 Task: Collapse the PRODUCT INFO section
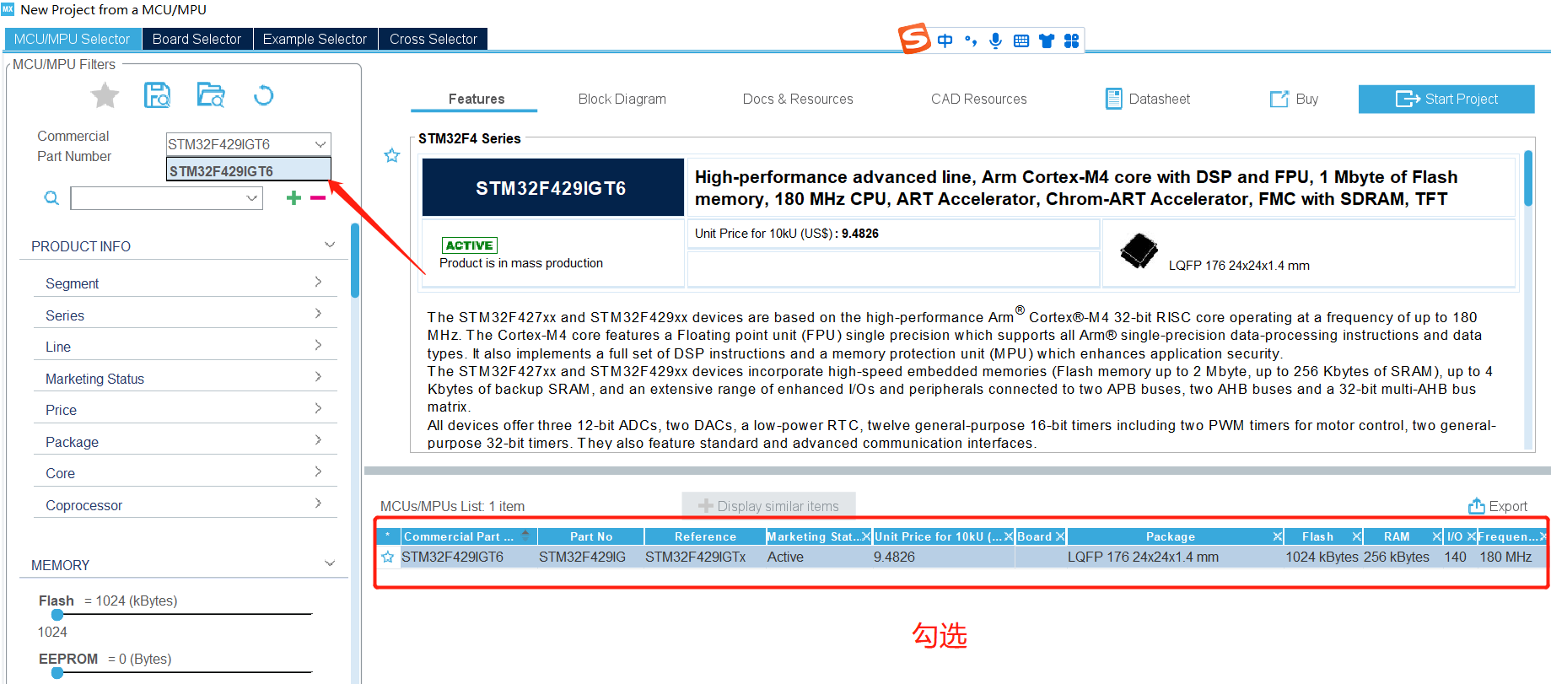(330, 245)
